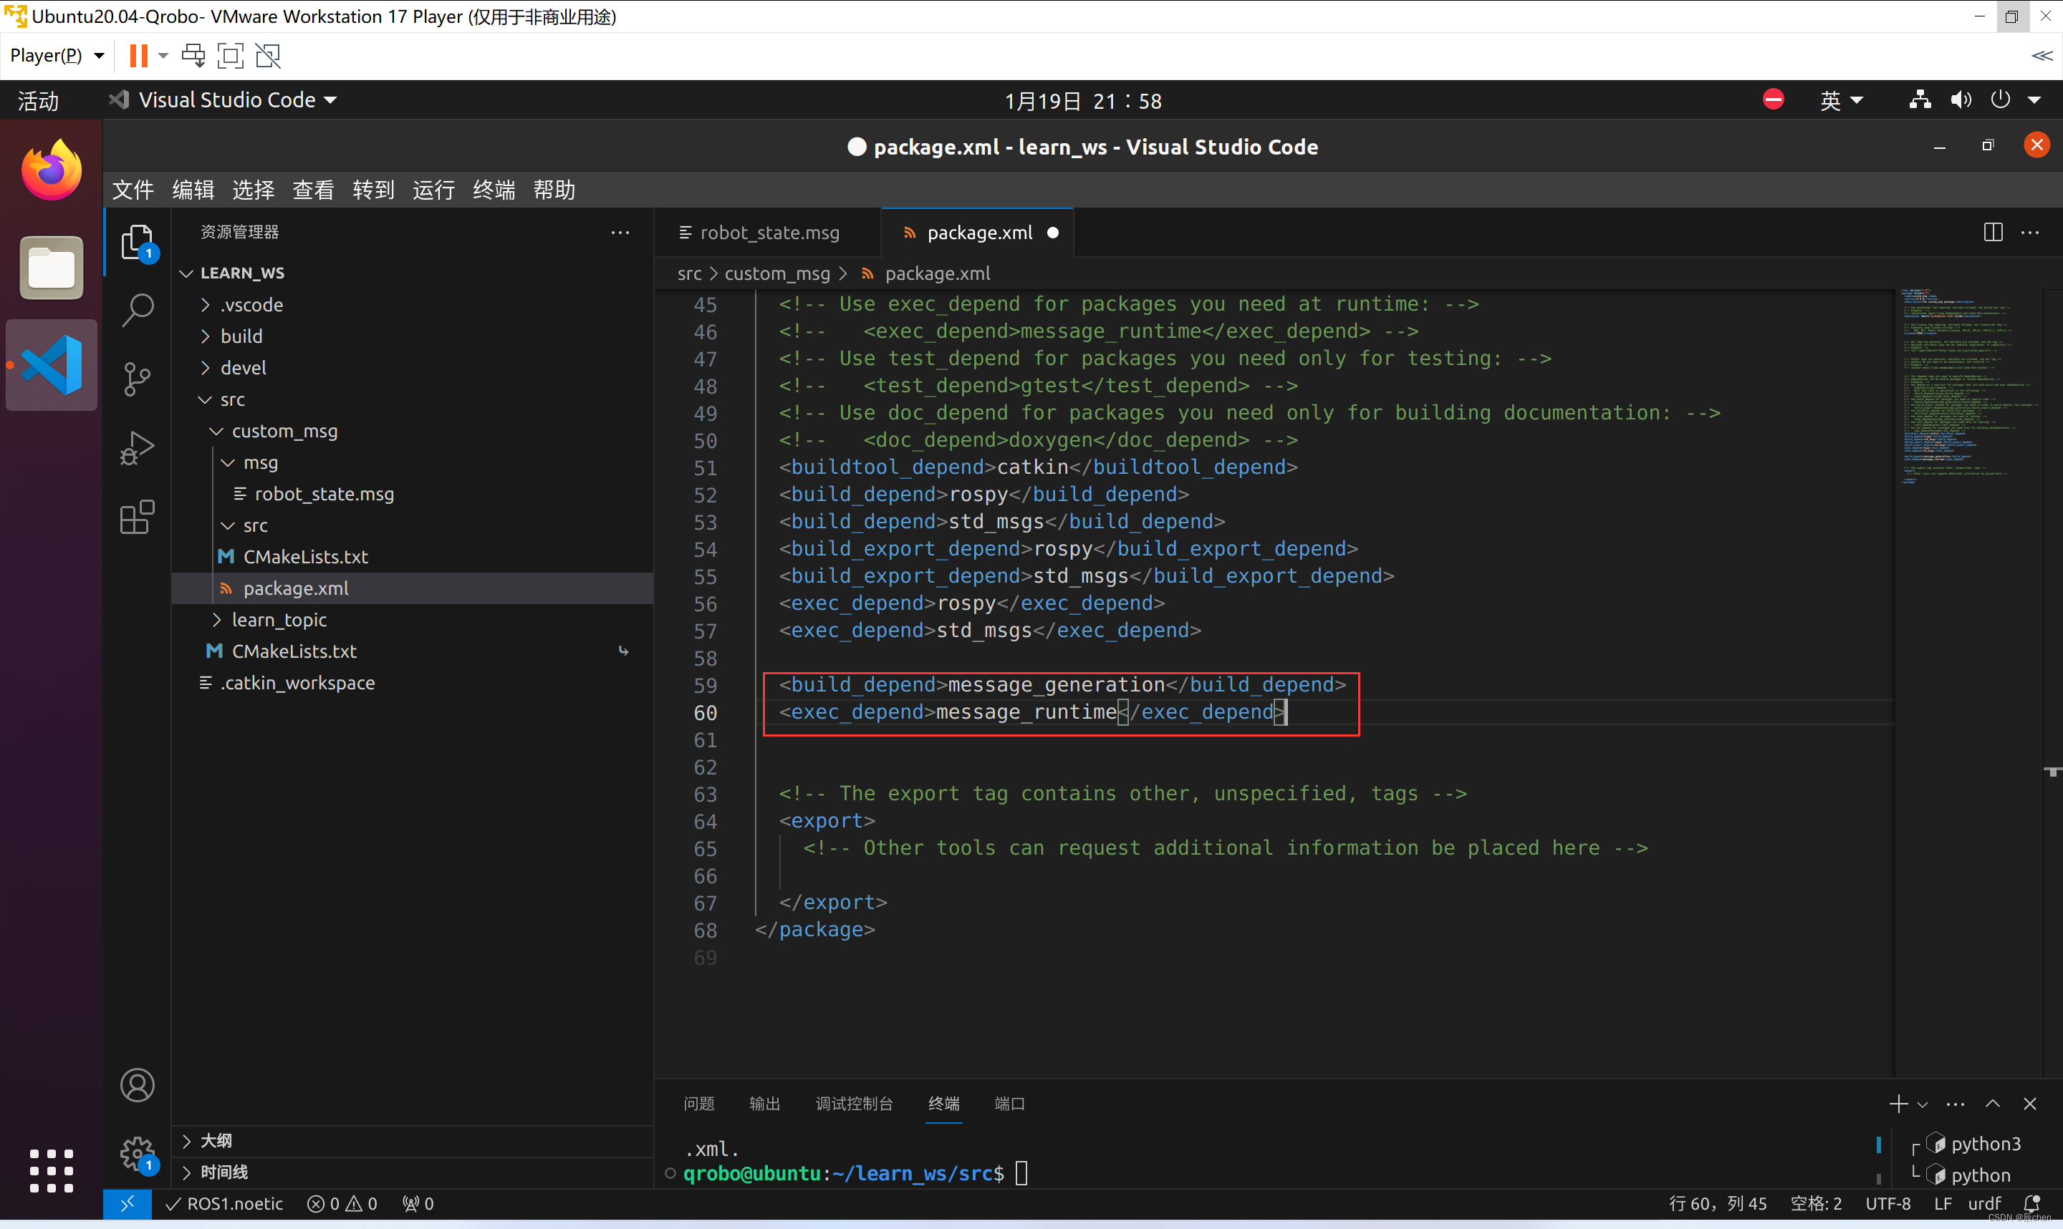Open robot_state.msg in the file tree
This screenshot has width=2063, height=1229.
(324, 494)
